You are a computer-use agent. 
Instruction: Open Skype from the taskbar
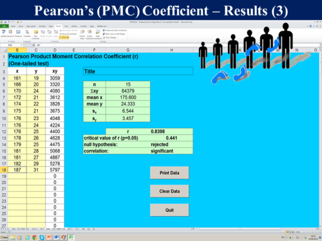(x=42, y=237)
